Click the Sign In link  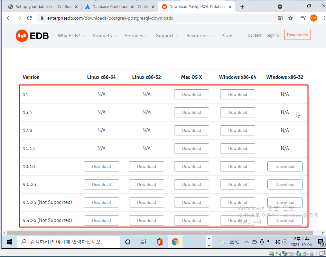tap(273, 35)
